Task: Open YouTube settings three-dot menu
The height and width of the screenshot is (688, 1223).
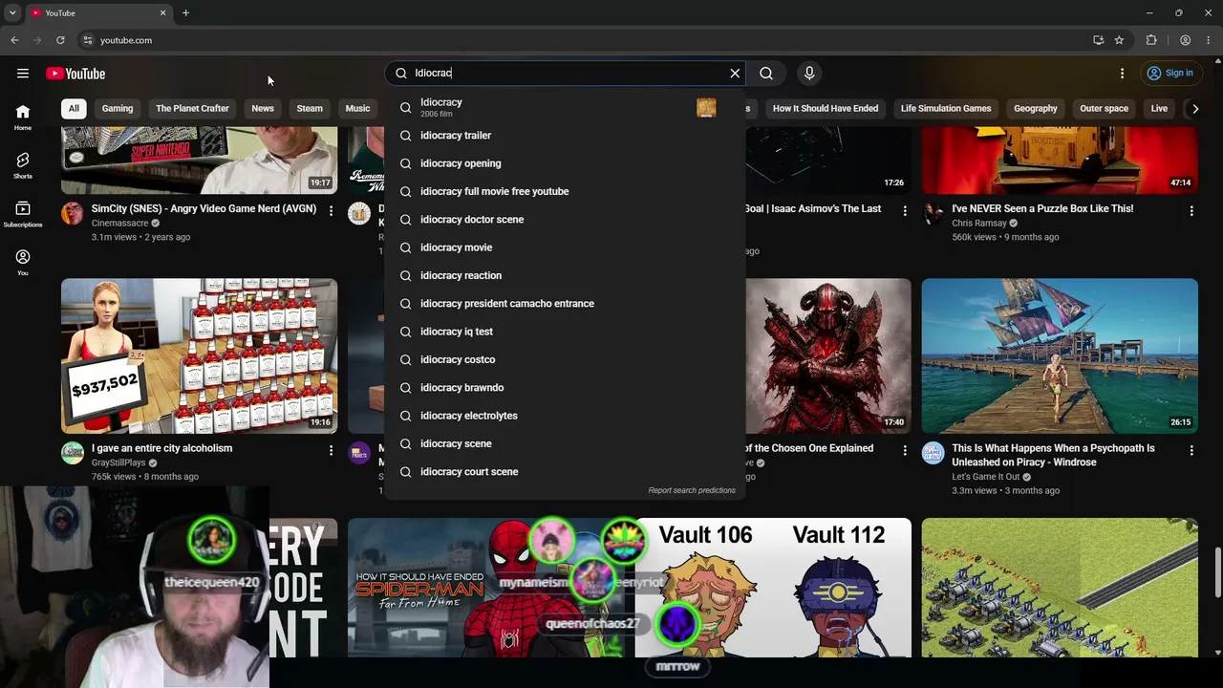Action: click(1122, 74)
